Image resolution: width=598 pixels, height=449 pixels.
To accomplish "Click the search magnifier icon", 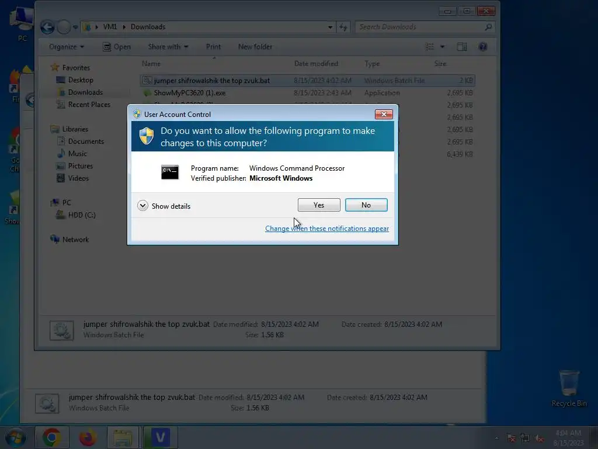I will [x=488, y=27].
